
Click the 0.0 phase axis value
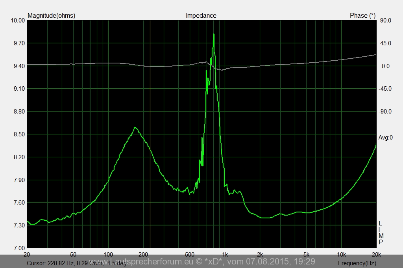coord(386,66)
